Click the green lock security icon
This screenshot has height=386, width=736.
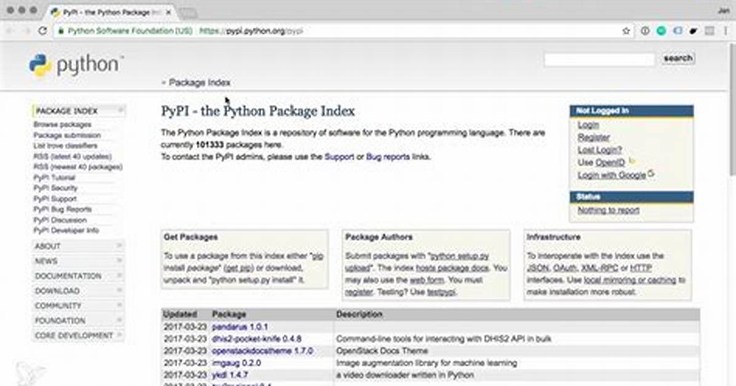(61, 31)
